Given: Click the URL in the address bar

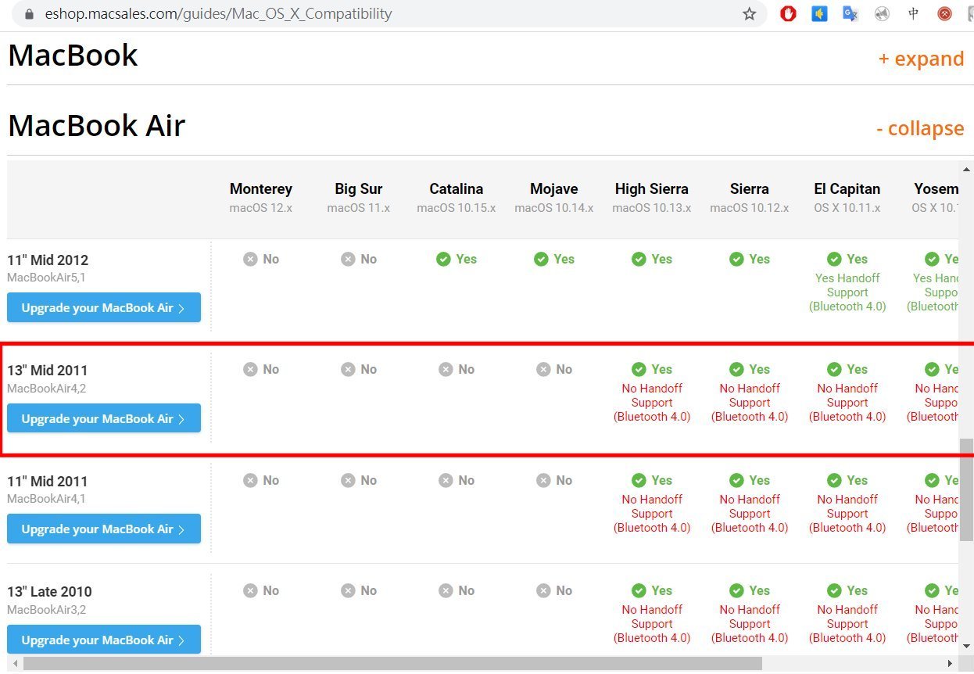Looking at the screenshot, I should coord(219,14).
